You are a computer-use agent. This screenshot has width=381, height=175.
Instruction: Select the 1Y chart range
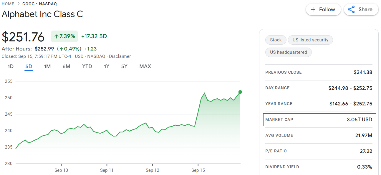(x=107, y=66)
